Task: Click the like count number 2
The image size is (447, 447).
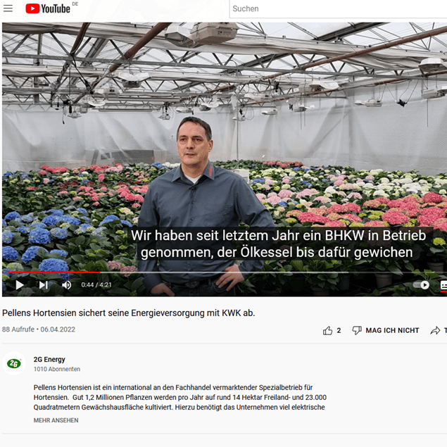Action: tap(339, 330)
